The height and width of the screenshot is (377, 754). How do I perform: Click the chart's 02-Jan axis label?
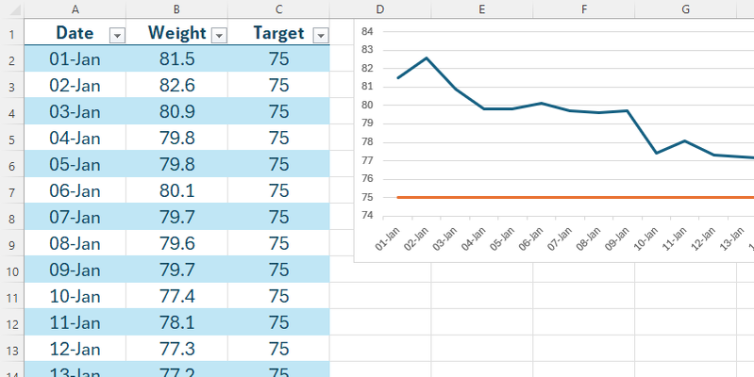(417, 237)
